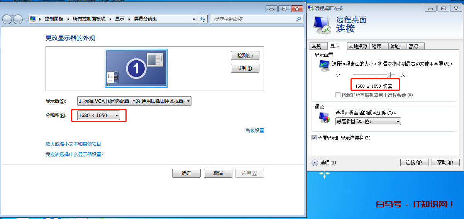Expand the 最高质量 (32 位) color depth dropdown
The height and width of the screenshot is (219, 464).
tap(368, 121)
